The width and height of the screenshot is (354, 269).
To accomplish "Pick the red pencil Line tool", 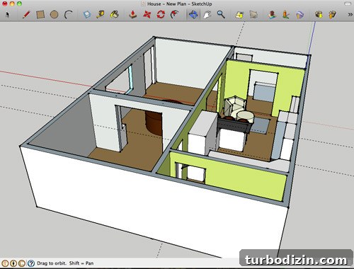I will pos(26,15).
